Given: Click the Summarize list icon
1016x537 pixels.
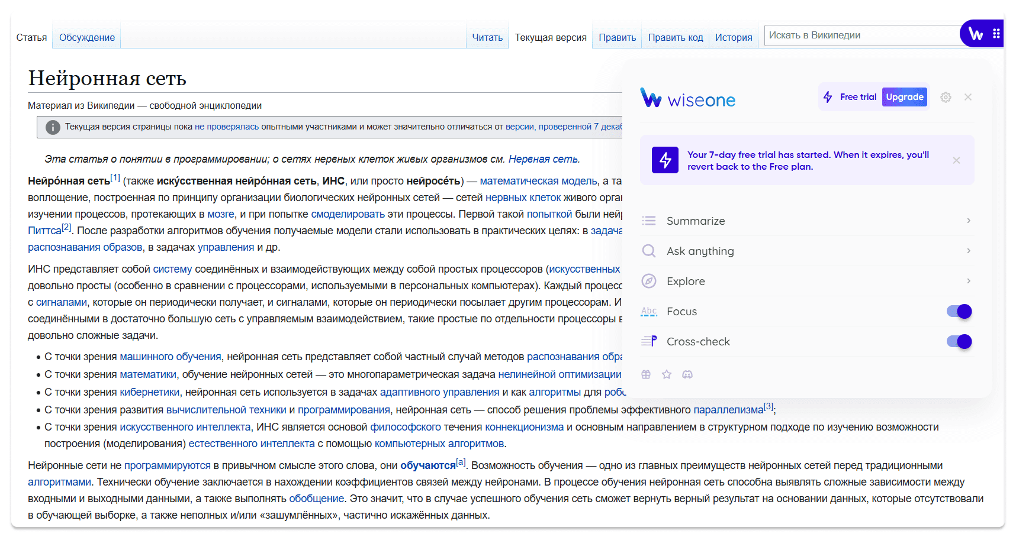Looking at the screenshot, I should click(649, 221).
